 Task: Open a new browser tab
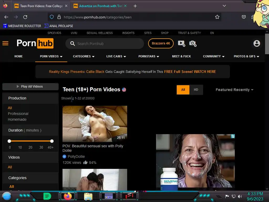pos(135,6)
